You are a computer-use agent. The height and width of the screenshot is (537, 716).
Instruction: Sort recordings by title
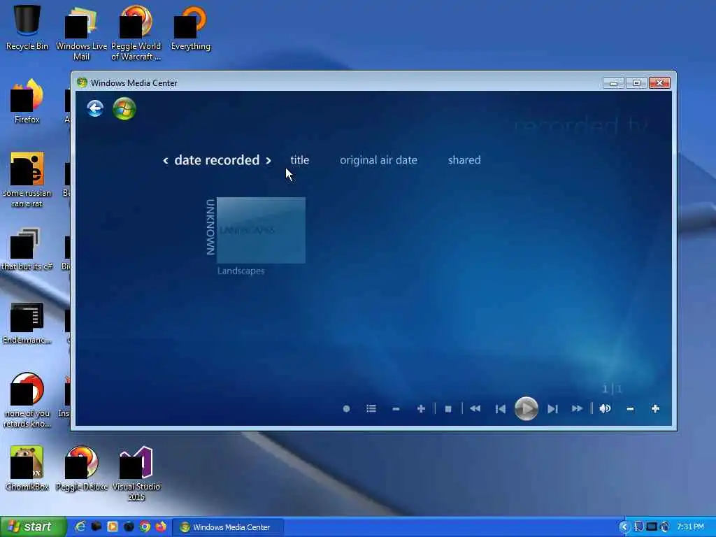(x=299, y=160)
